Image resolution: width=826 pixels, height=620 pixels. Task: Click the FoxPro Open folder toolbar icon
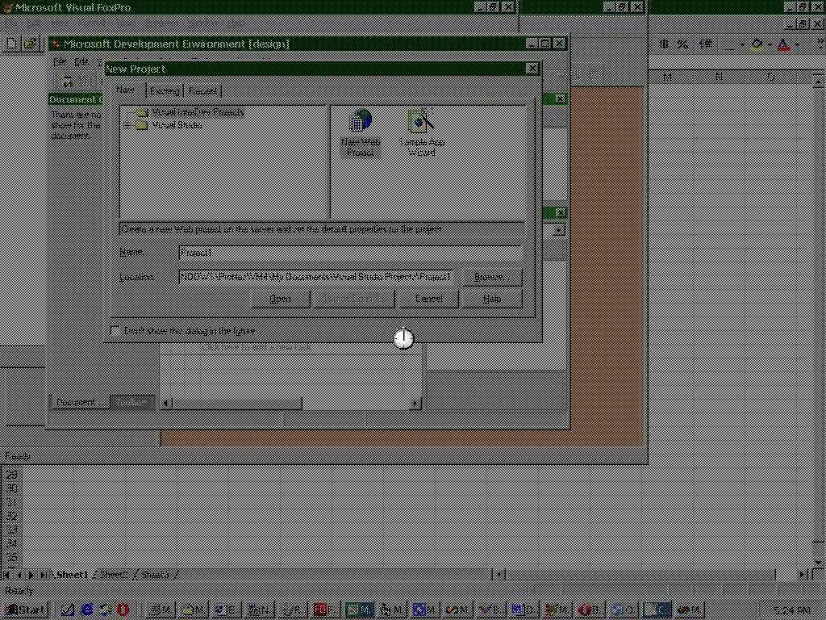(x=30, y=44)
